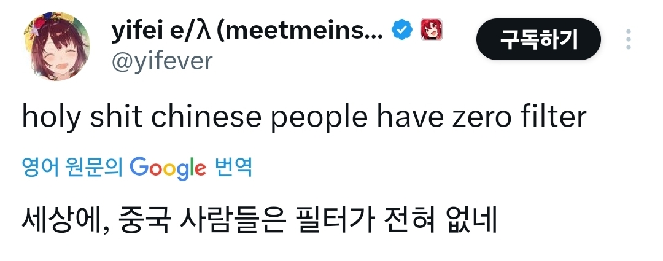This screenshot has height=261, width=663.
Task: Open yifei's profile picture avatar
Action: [x=57, y=47]
